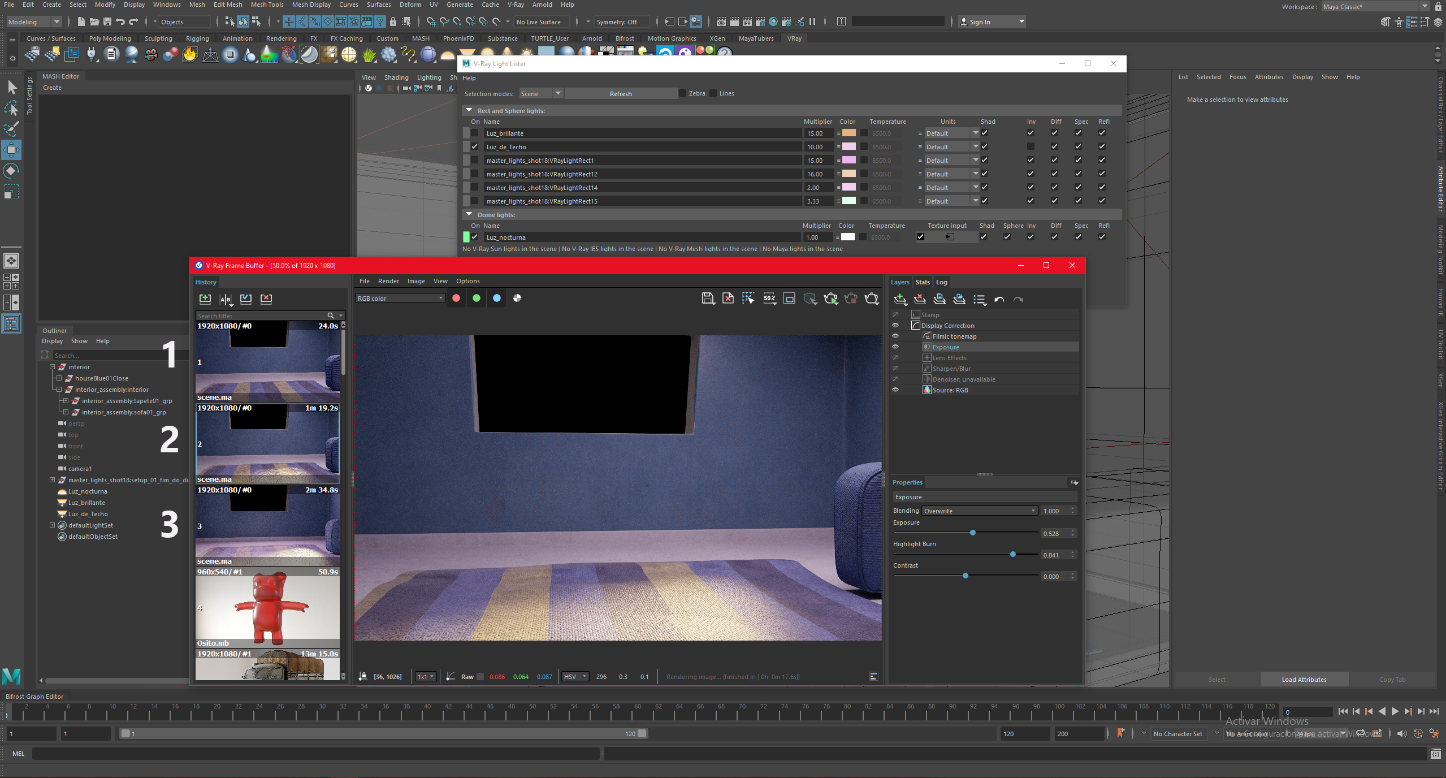Open Save Scene icon in Maya status line
This screenshot has width=1446, height=778.
(107, 21)
